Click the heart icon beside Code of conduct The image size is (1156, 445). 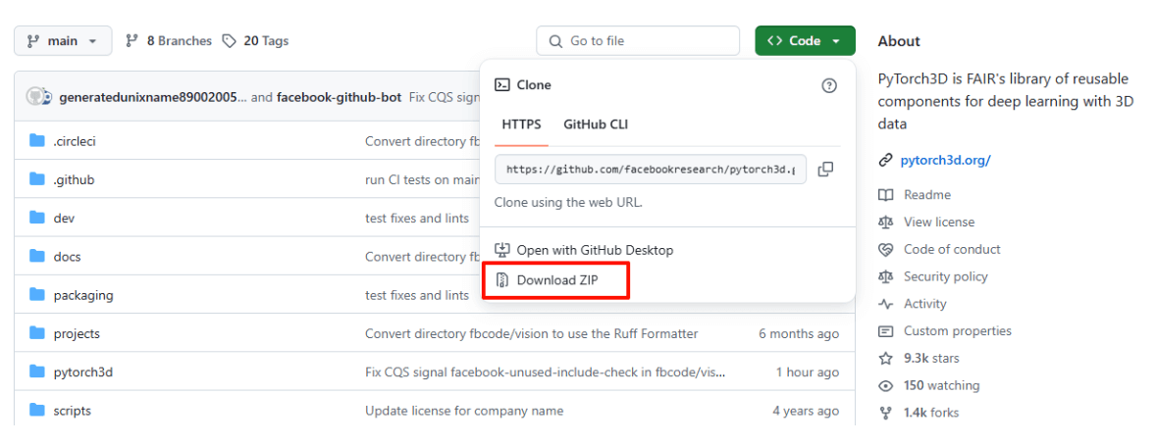[x=885, y=249]
